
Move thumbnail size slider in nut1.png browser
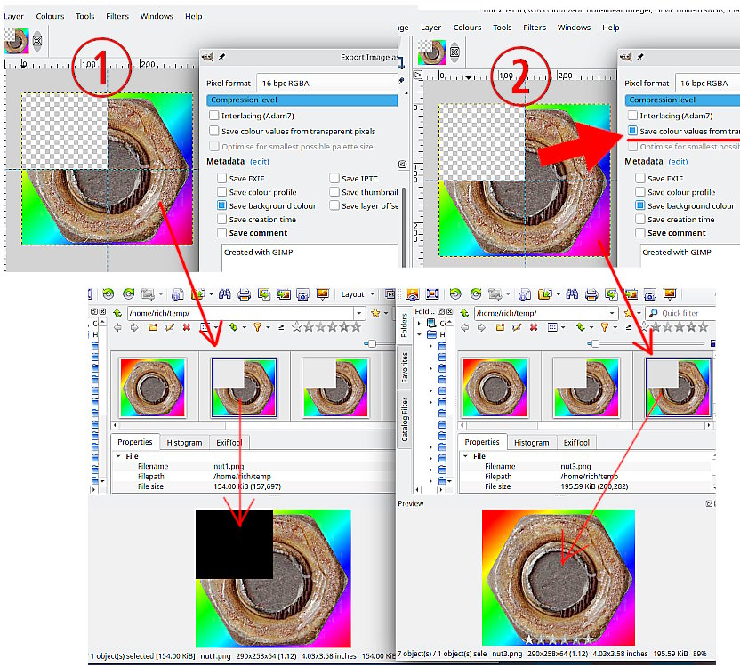372,343
